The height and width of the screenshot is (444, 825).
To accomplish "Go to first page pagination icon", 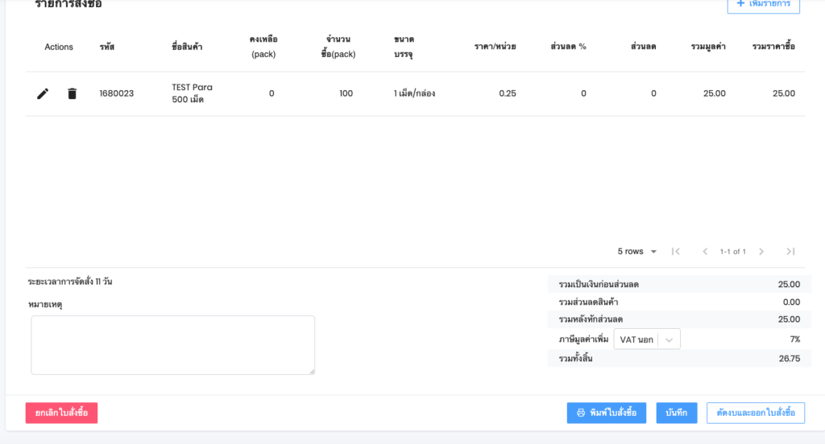I will [x=676, y=252].
